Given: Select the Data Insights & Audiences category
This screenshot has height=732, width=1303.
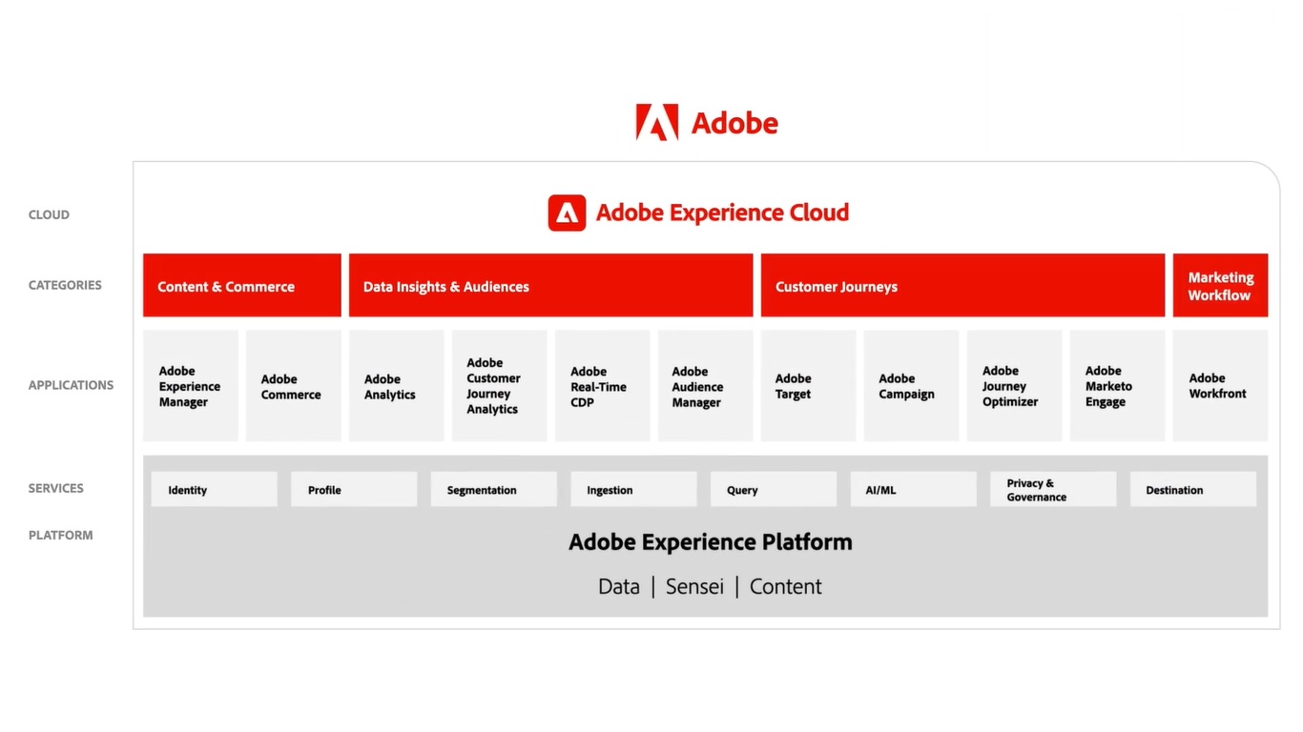Looking at the screenshot, I should pos(550,286).
